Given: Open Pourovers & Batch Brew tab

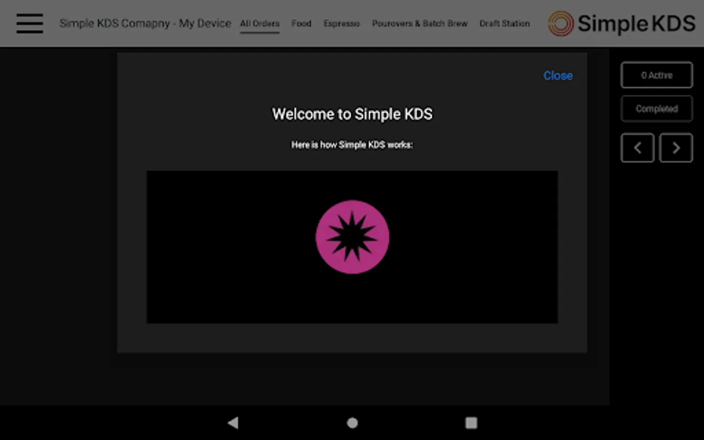Looking at the screenshot, I should [x=419, y=23].
